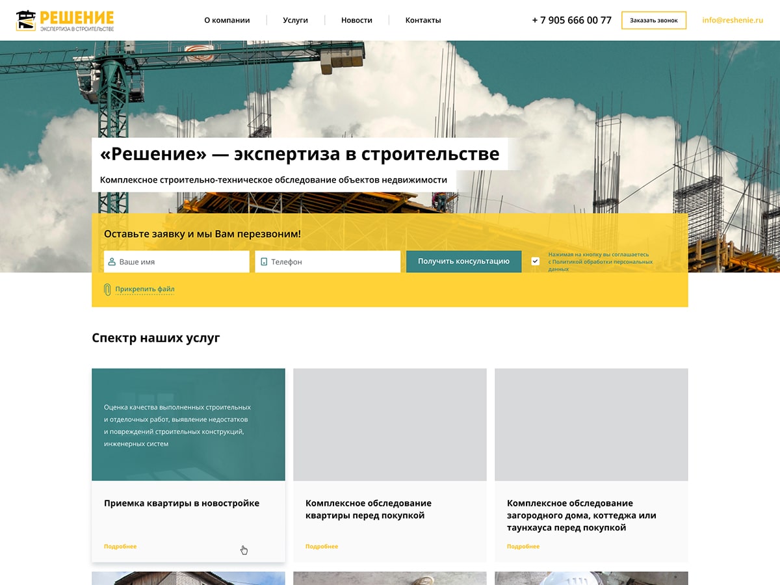
Task: Open the Контакты page
Action: (x=423, y=20)
